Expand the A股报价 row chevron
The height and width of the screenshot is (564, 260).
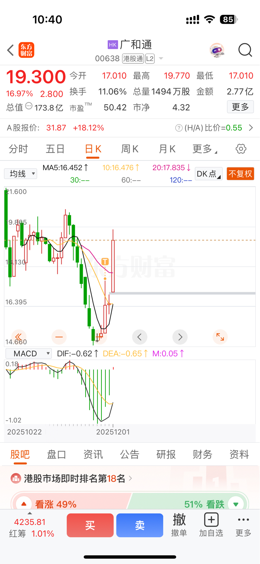(251, 128)
